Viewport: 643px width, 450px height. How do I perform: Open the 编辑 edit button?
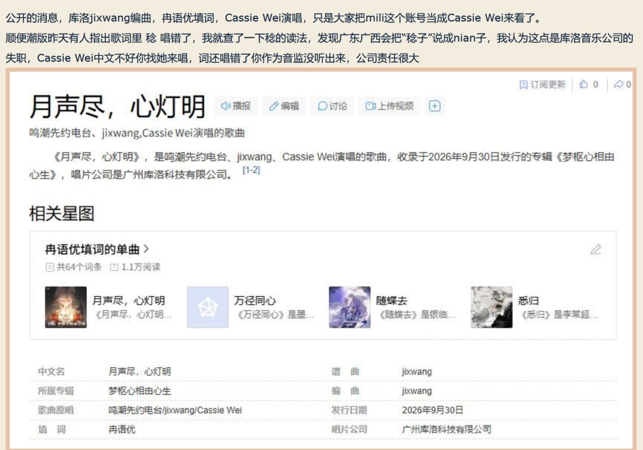click(284, 106)
